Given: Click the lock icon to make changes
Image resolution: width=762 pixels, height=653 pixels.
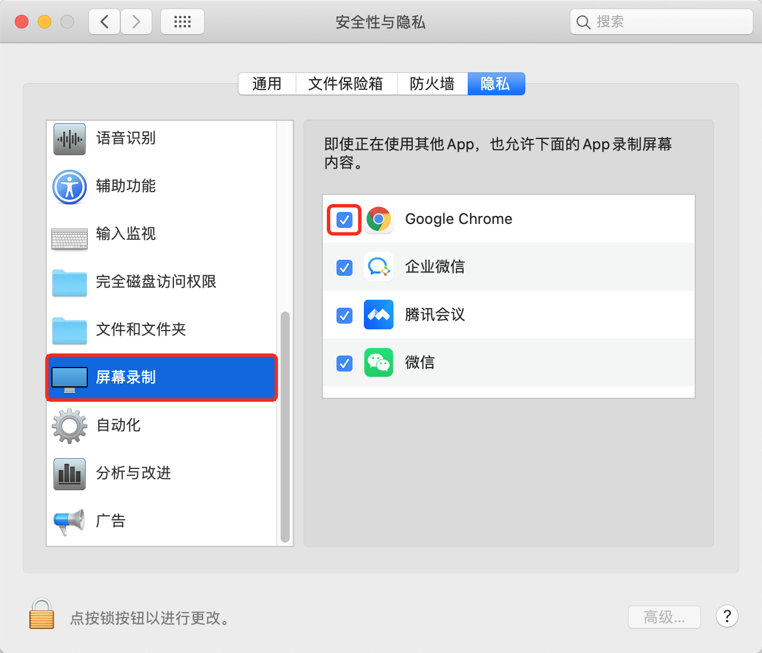Looking at the screenshot, I should (x=42, y=614).
